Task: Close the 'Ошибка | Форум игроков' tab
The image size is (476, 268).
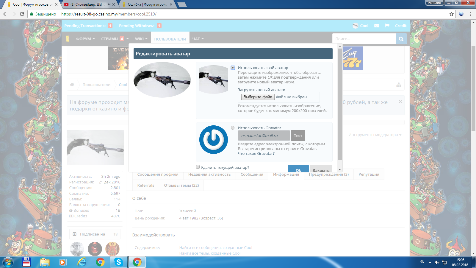Action: coord(171,4)
